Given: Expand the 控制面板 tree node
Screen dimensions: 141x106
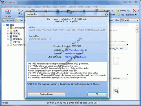Looking at the screenshot, I should point(8,39).
